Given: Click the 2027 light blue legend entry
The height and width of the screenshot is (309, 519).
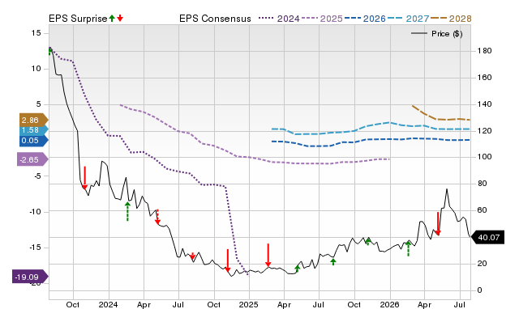Looking at the screenshot, I should (408, 19).
